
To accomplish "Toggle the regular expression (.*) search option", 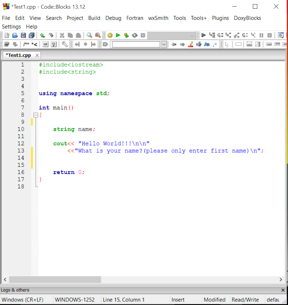I will 215,44.
